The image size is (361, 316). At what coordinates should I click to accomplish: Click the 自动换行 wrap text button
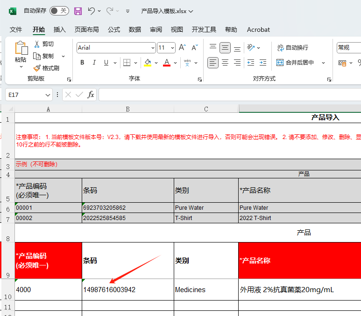[293, 48]
